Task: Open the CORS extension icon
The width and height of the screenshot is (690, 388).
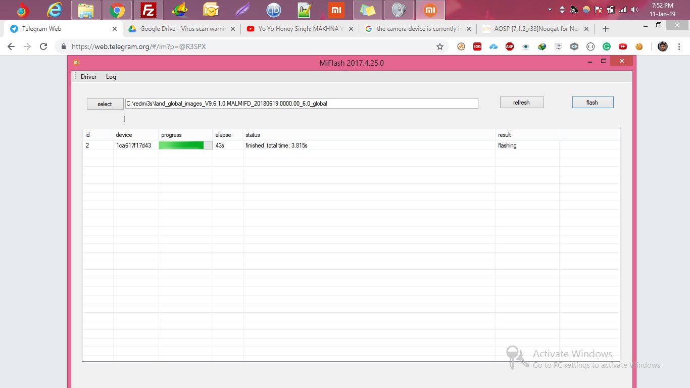Action: point(477,46)
